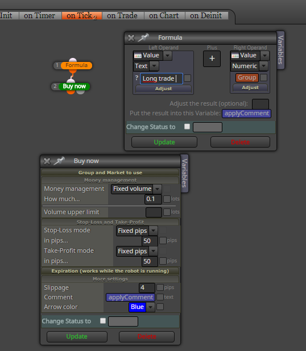This screenshot has height=351, width=306.
Task: Open the Arrow color Blue dropdown
Action: (x=150, y=307)
